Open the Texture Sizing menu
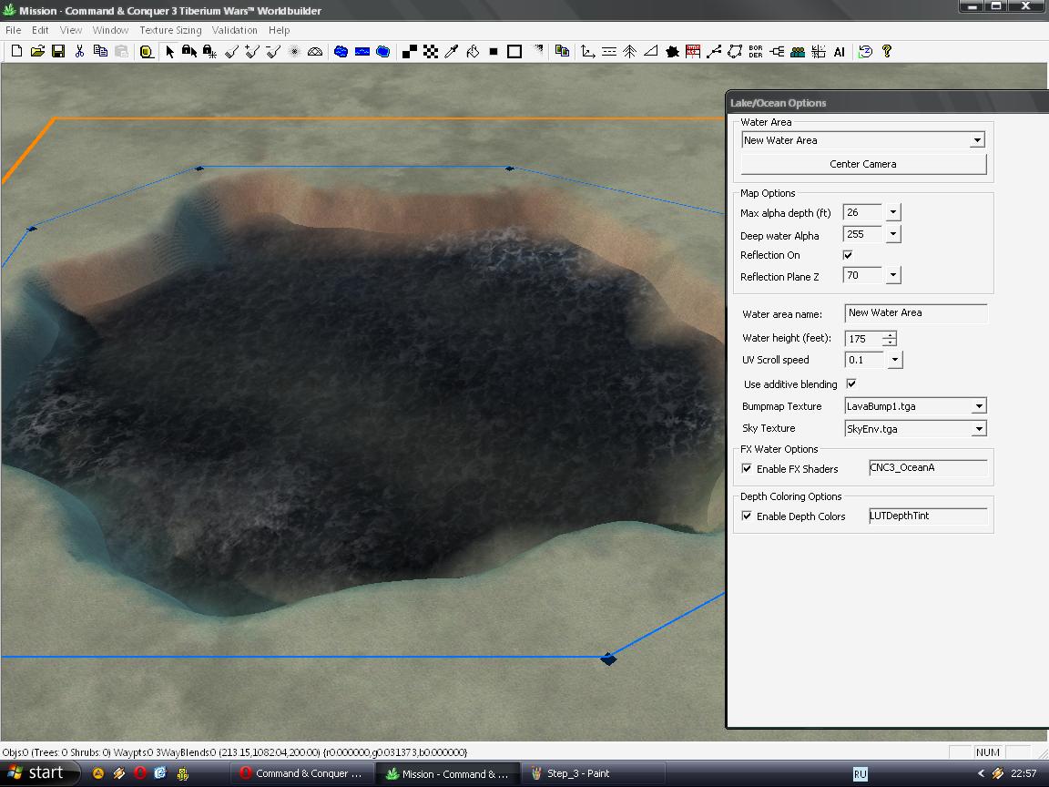 point(170,30)
